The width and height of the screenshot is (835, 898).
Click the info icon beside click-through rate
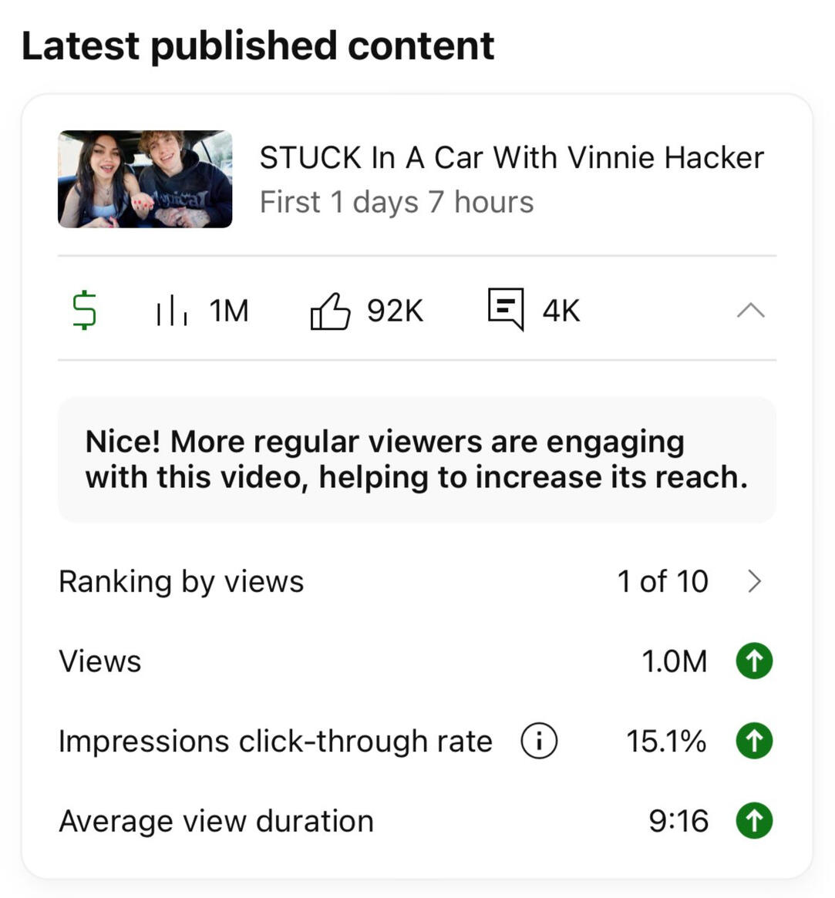coord(539,742)
